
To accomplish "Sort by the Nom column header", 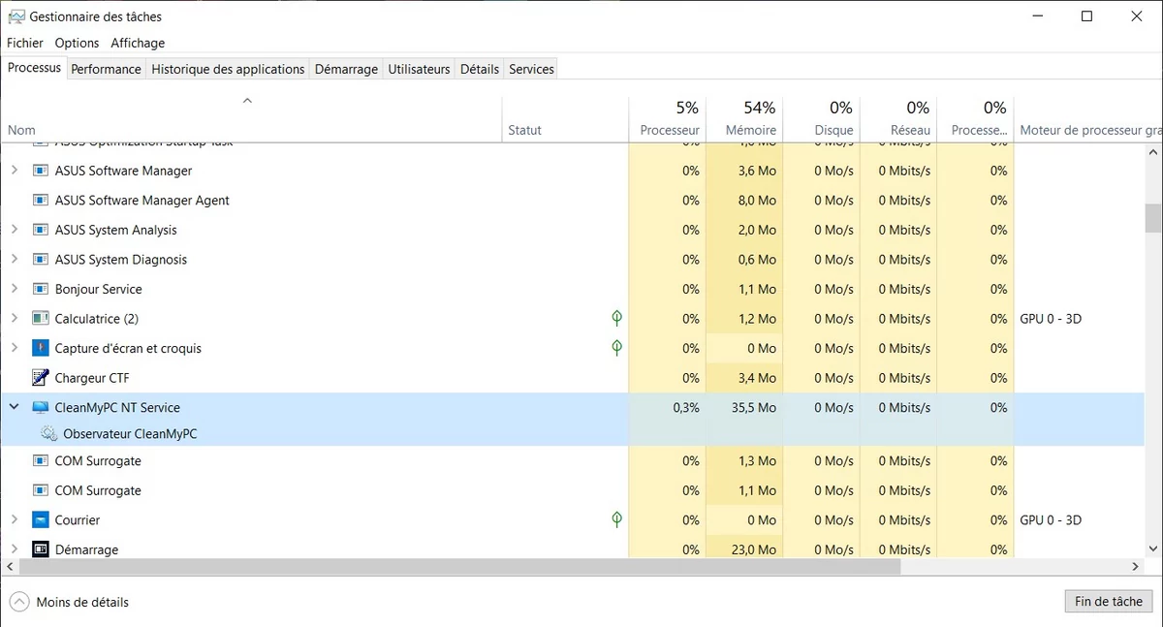I will click(x=251, y=118).
